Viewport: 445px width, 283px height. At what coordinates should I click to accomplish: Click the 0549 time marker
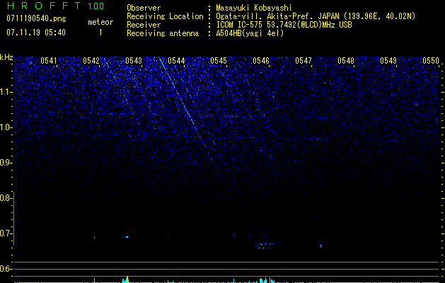tap(388, 61)
